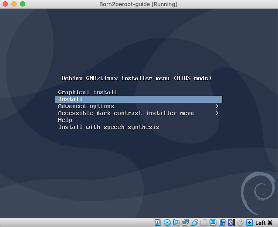Viewport: 278px width, 227px height.
Task: Click the Left ⌘ host key label
Action: (264, 223)
